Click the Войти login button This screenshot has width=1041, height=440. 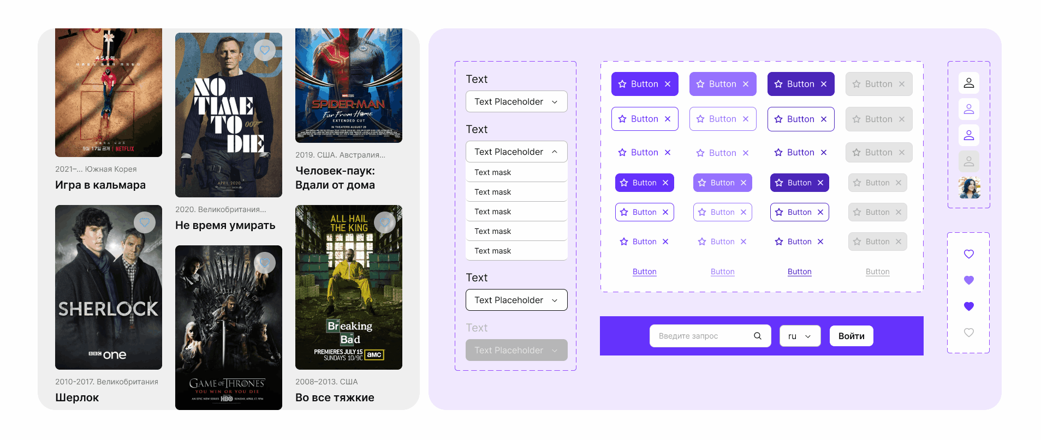click(852, 336)
